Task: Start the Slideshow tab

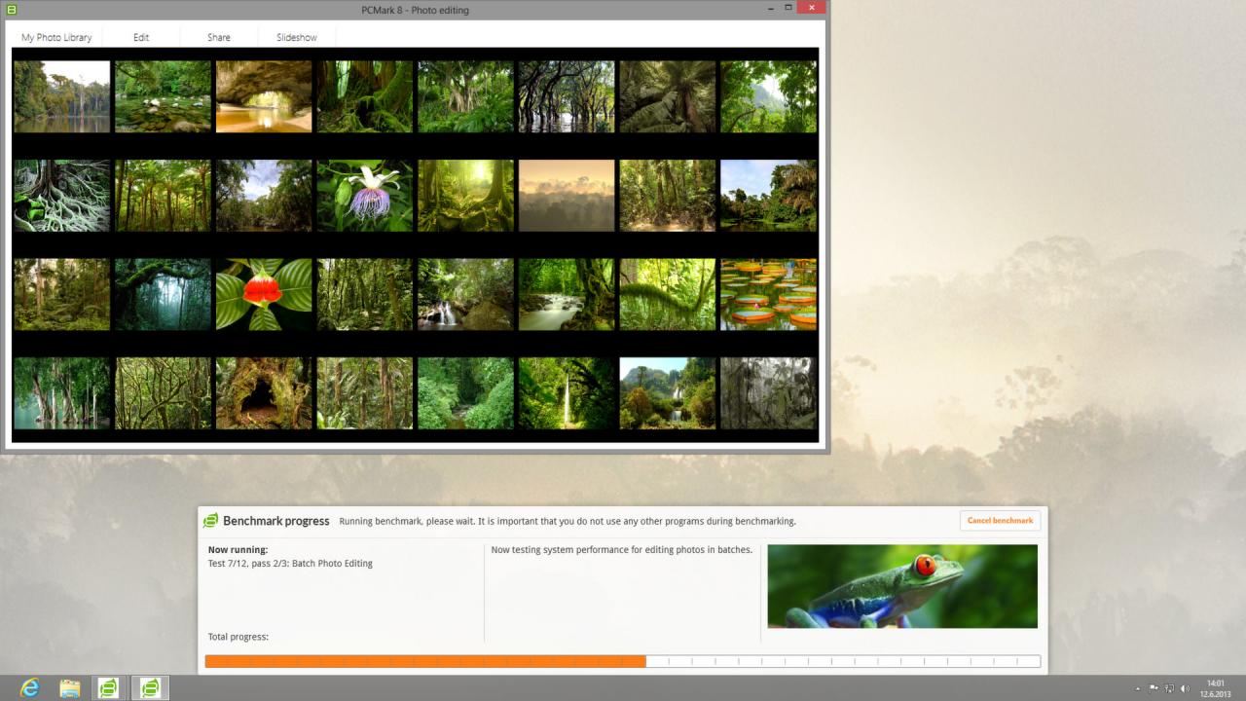Action: 295,37
